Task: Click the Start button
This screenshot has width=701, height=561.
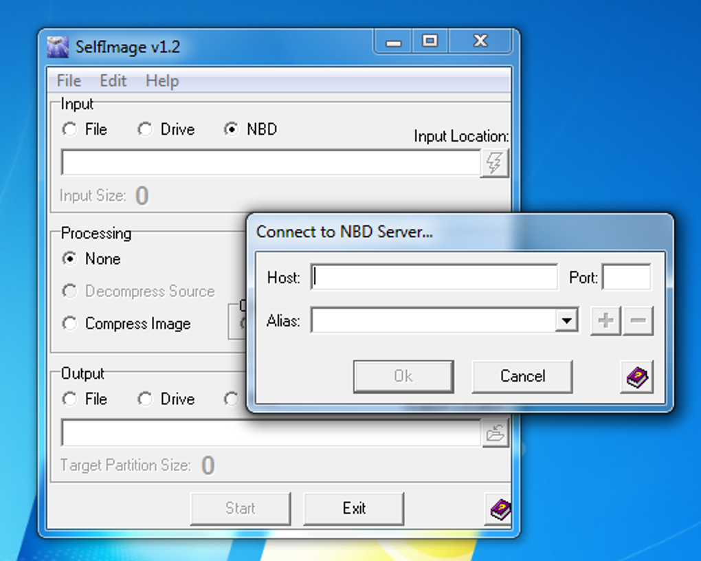Action: coord(241,509)
